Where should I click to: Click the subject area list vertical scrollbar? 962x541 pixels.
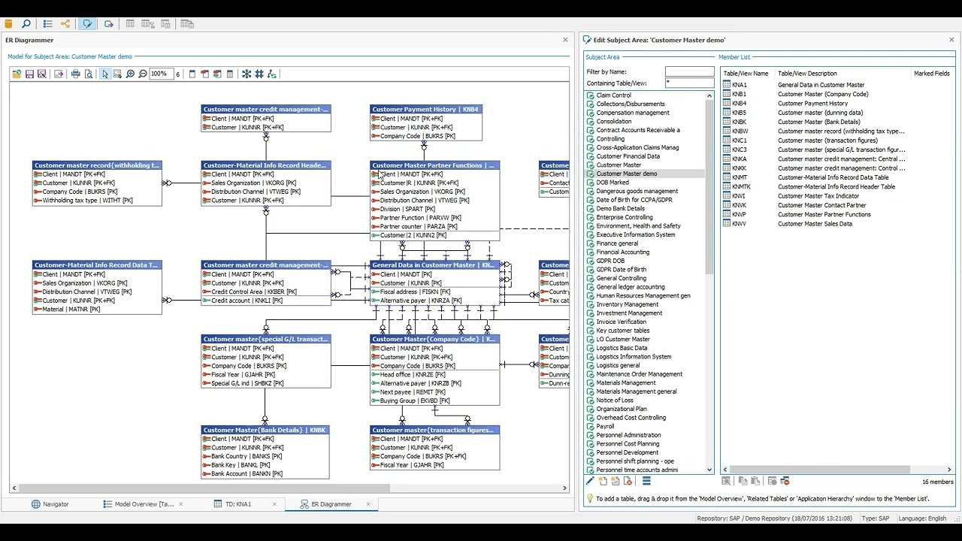pyautogui.click(x=709, y=188)
